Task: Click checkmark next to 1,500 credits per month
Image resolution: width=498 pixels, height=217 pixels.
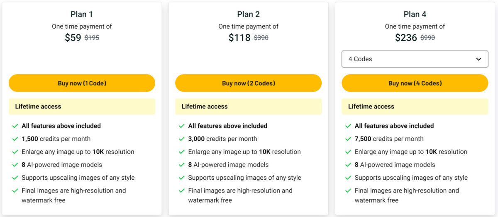Action: tap(15, 139)
